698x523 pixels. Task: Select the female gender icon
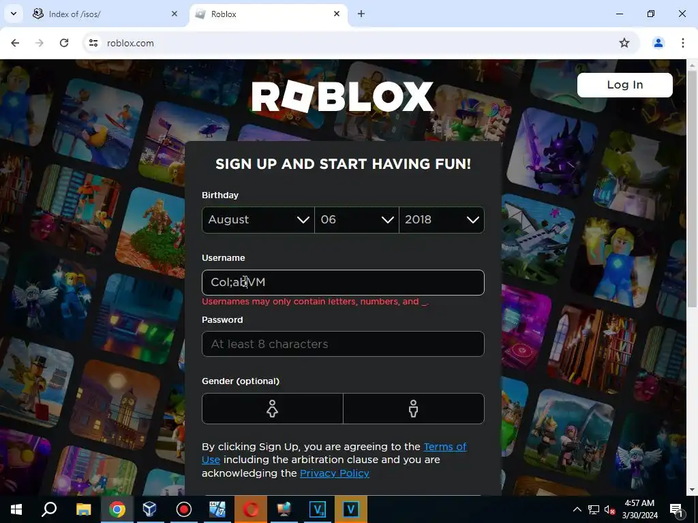coord(273,409)
